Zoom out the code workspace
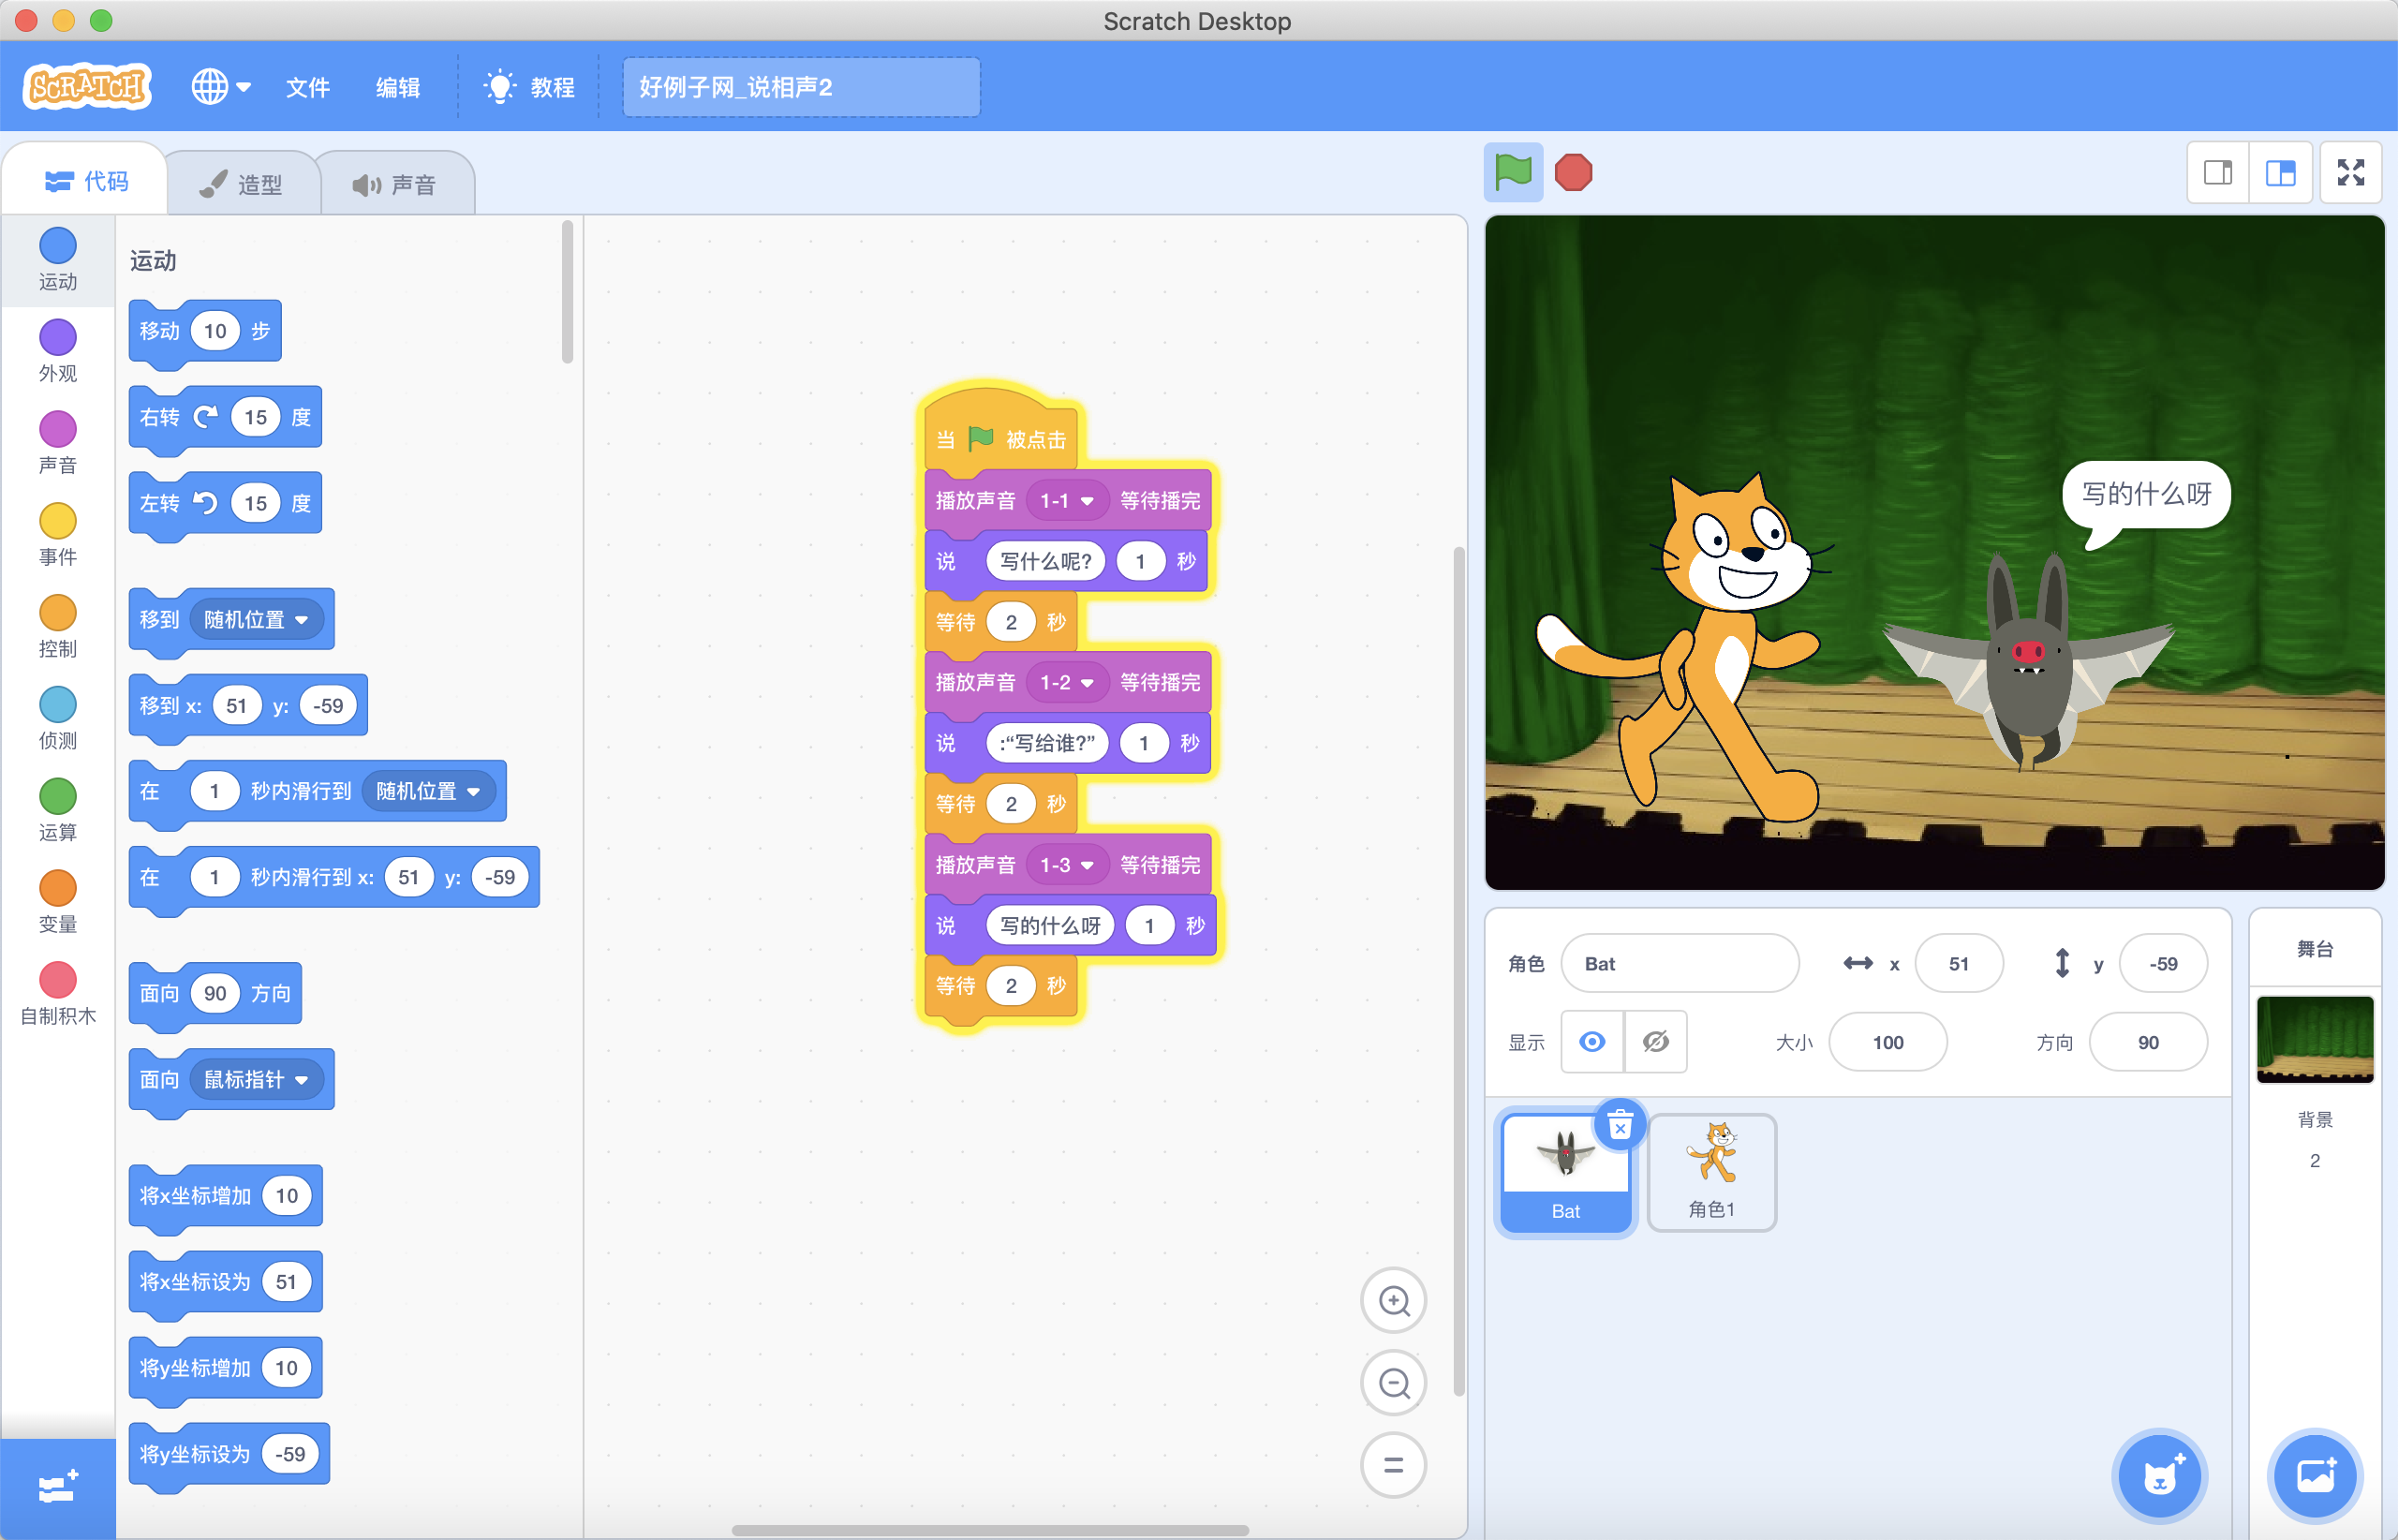 pos(1394,1383)
